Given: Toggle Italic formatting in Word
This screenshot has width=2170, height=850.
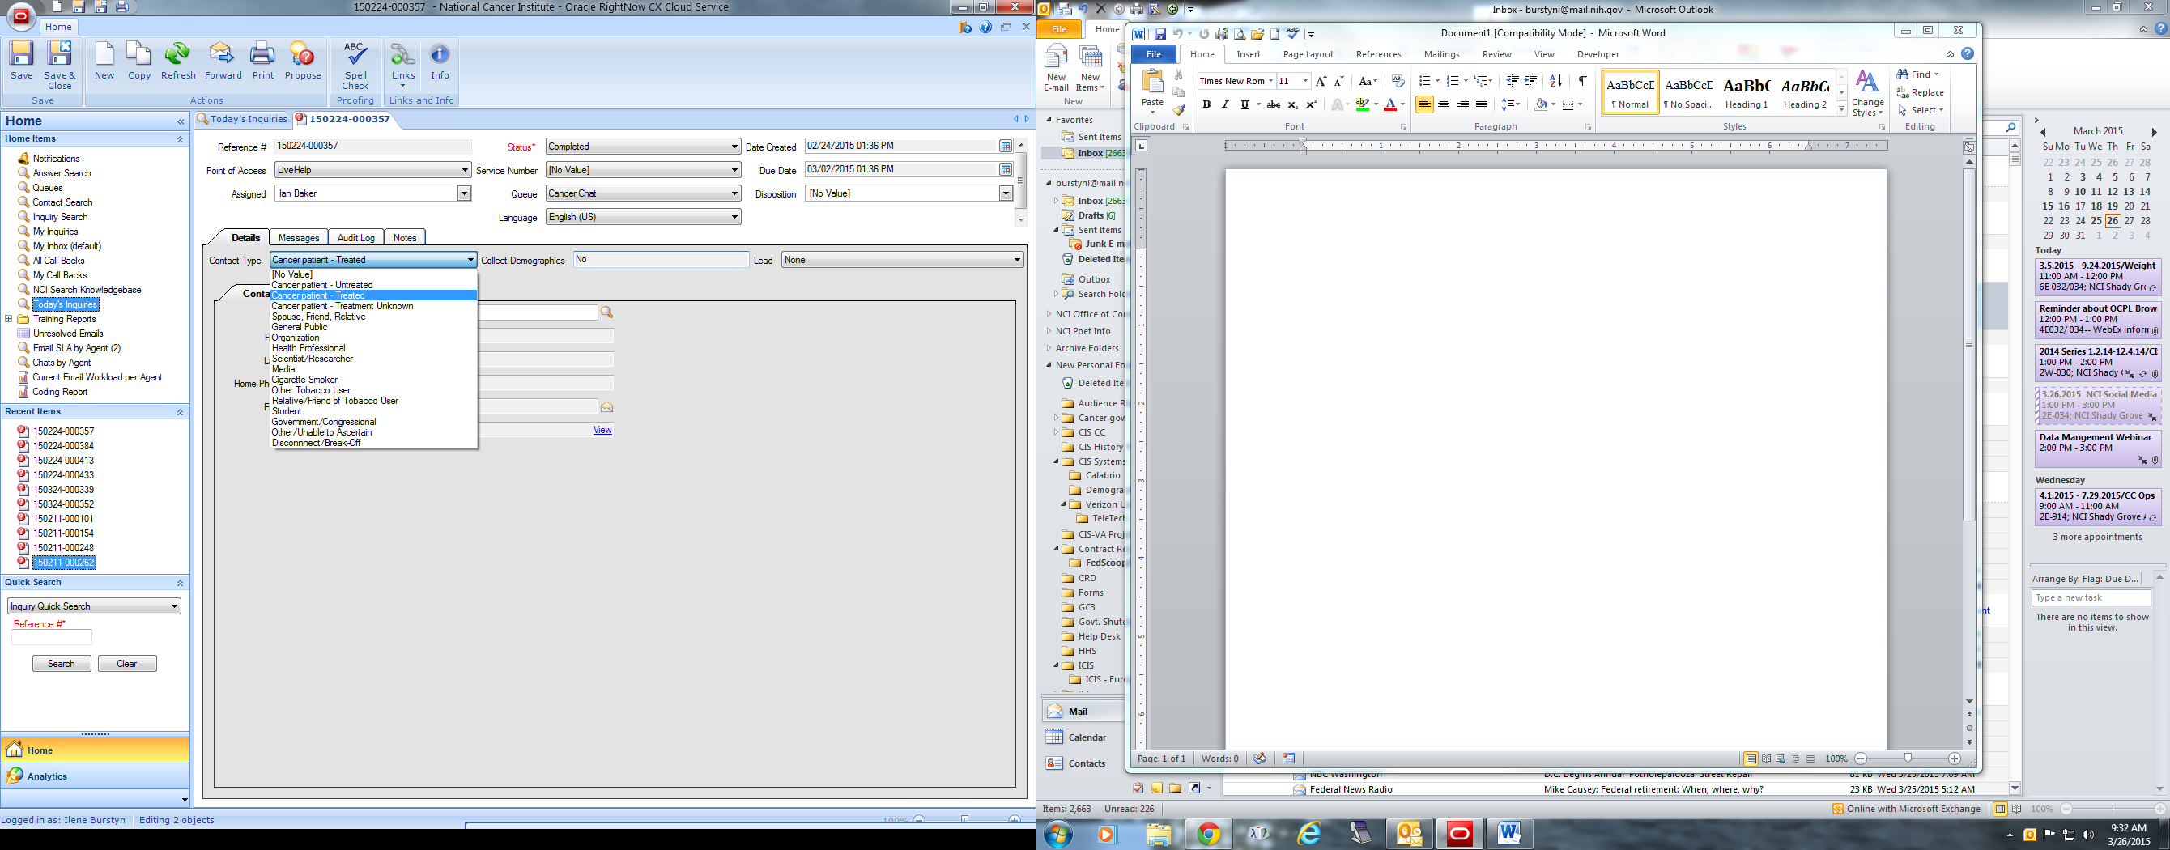Looking at the screenshot, I should 1225,104.
